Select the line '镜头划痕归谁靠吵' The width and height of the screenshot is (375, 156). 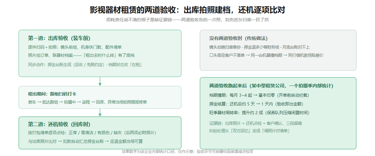pos(259,47)
